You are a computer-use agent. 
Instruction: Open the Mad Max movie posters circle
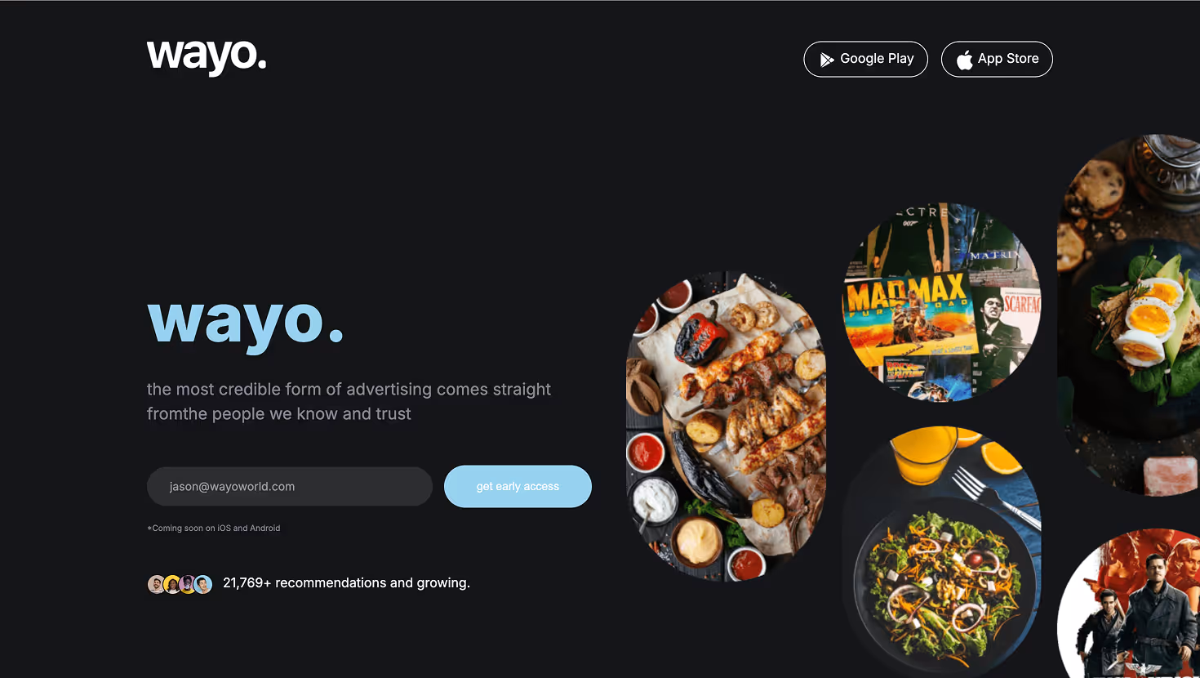pyautogui.click(x=942, y=302)
